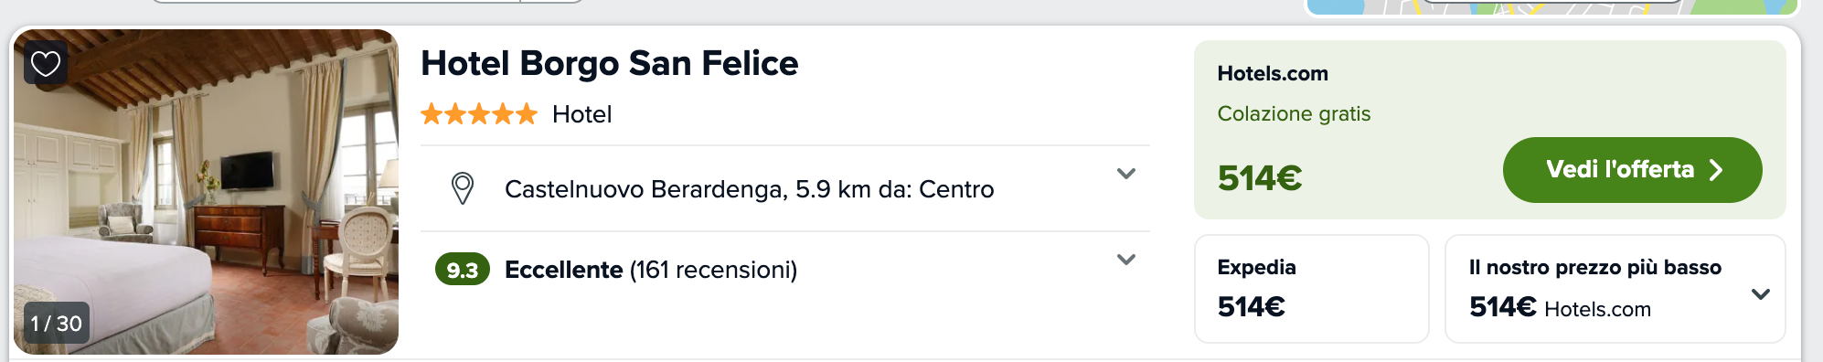Click the location pin icon
This screenshot has width=1823, height=362.
(x=463, y=189)
